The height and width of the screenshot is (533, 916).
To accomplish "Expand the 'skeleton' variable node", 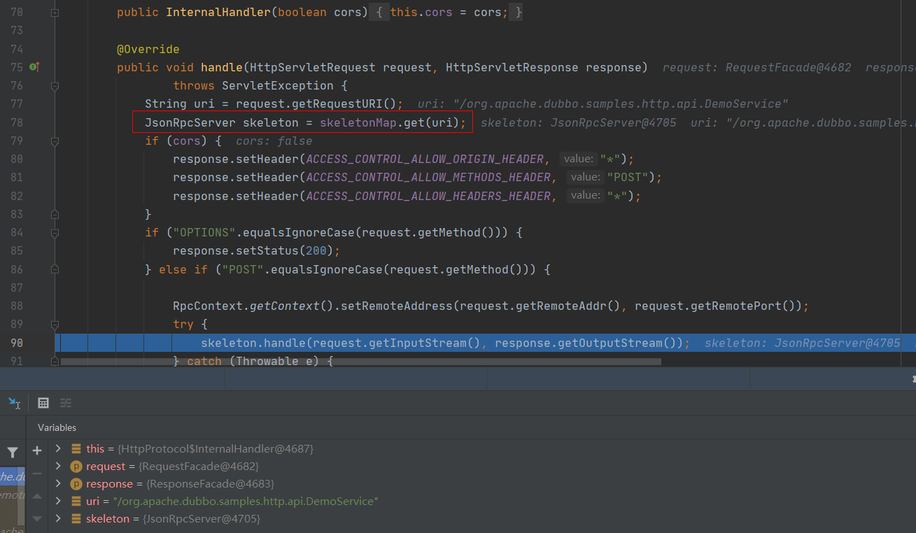I will click(x=58, y=518).
